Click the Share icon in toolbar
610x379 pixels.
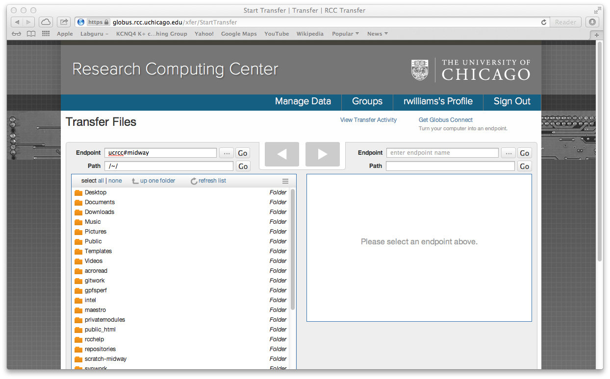(x=64, y=22)
